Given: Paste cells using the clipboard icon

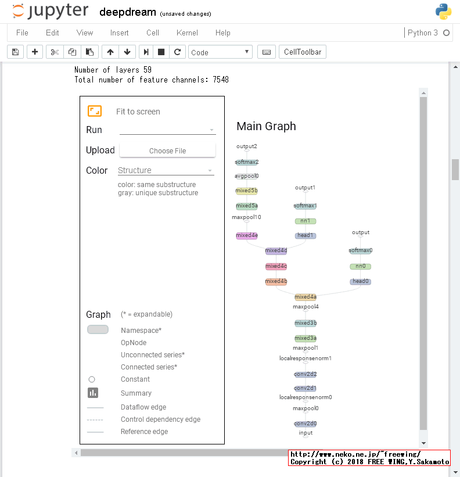Looking at the screenshot, I should [x=89, y=52].
